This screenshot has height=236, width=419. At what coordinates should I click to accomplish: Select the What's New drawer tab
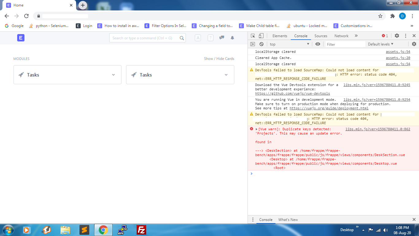288,220
